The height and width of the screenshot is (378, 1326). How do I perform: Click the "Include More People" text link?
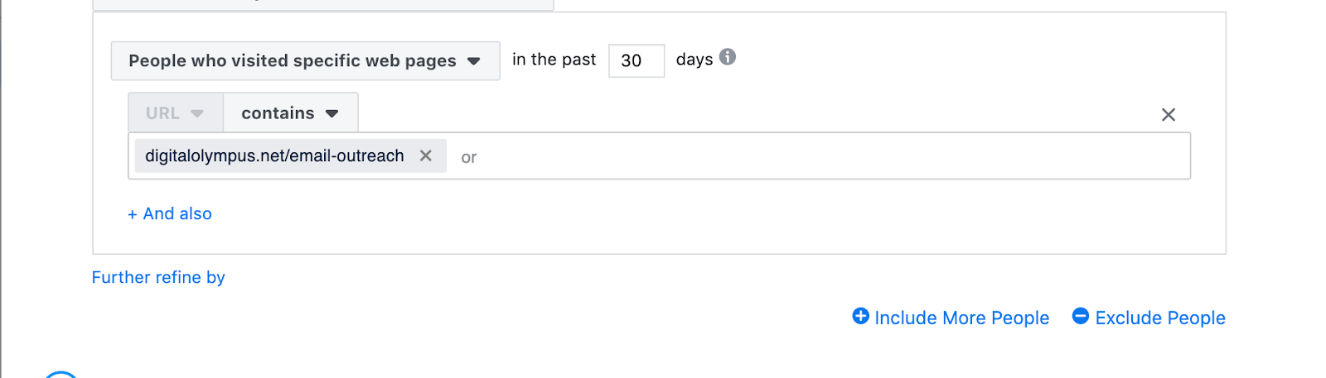[x=961, y=318]
